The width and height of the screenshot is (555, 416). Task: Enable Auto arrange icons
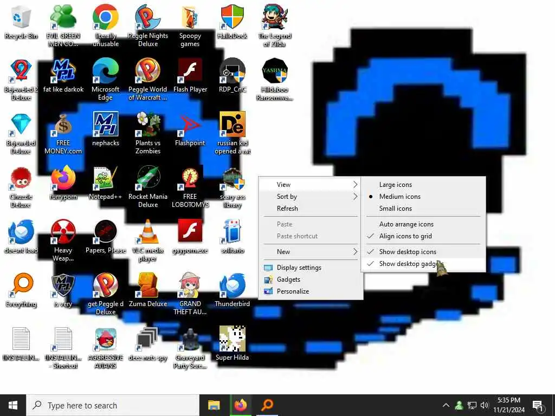pyautogui.click(x=423, y=224)
